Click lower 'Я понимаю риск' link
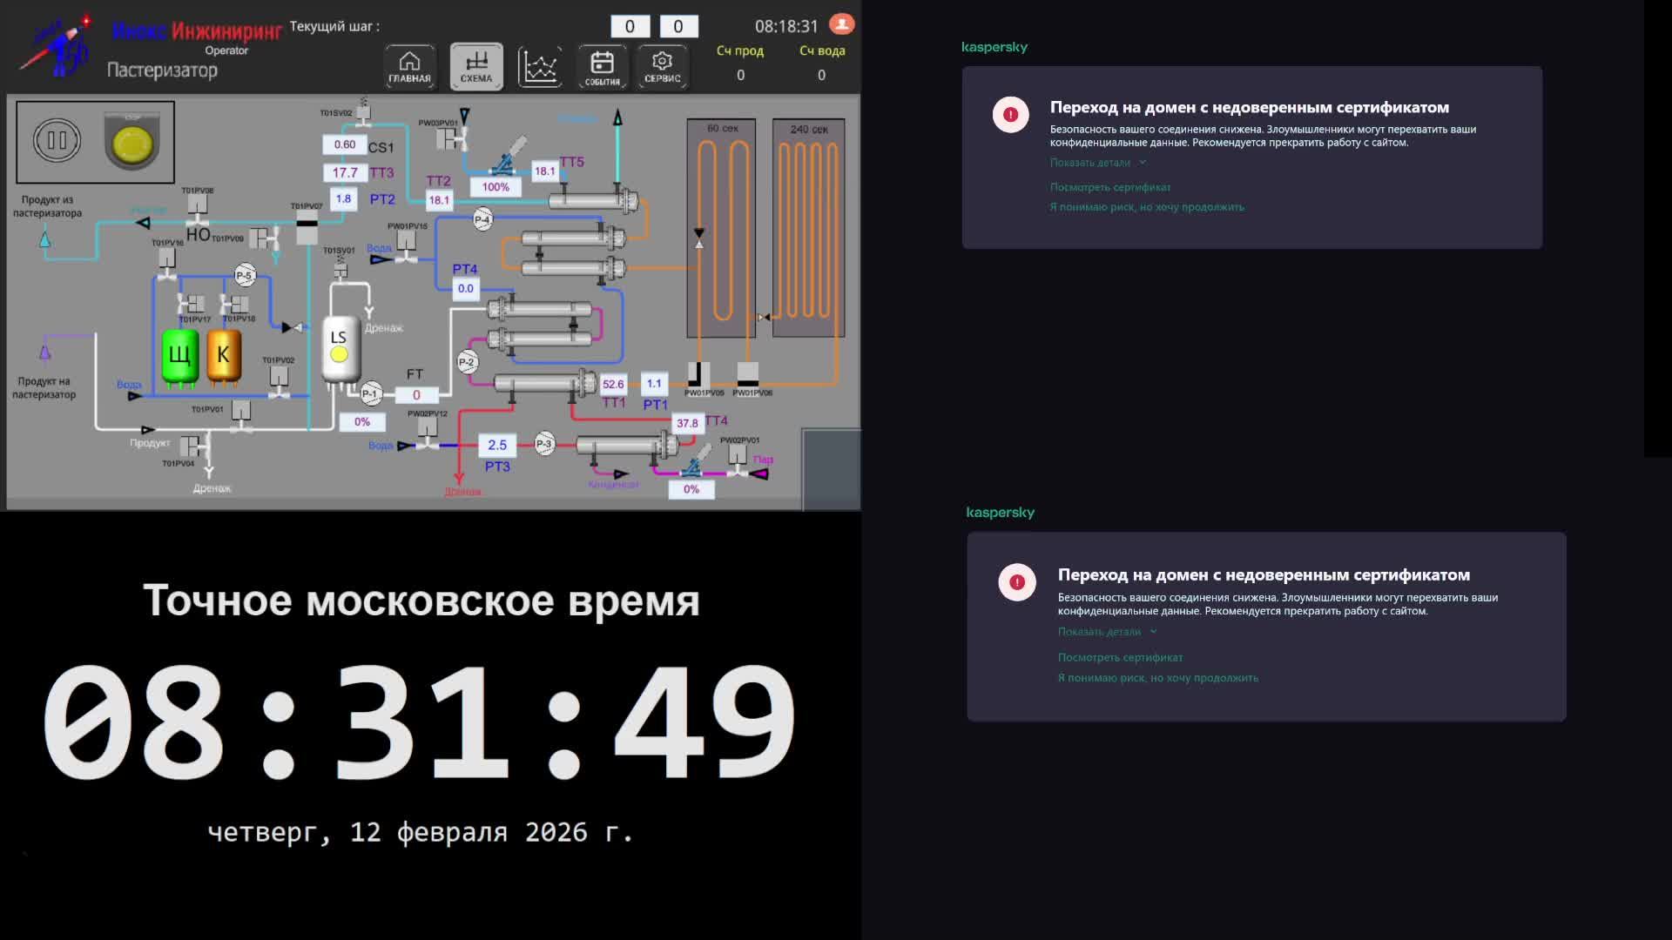The width and height of the screenshot is (1672, 940). pos(1157,678)
